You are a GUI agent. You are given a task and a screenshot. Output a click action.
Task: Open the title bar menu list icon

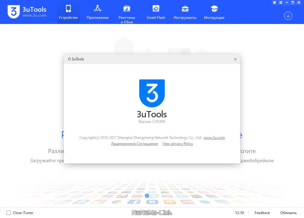tap(281, 2)
